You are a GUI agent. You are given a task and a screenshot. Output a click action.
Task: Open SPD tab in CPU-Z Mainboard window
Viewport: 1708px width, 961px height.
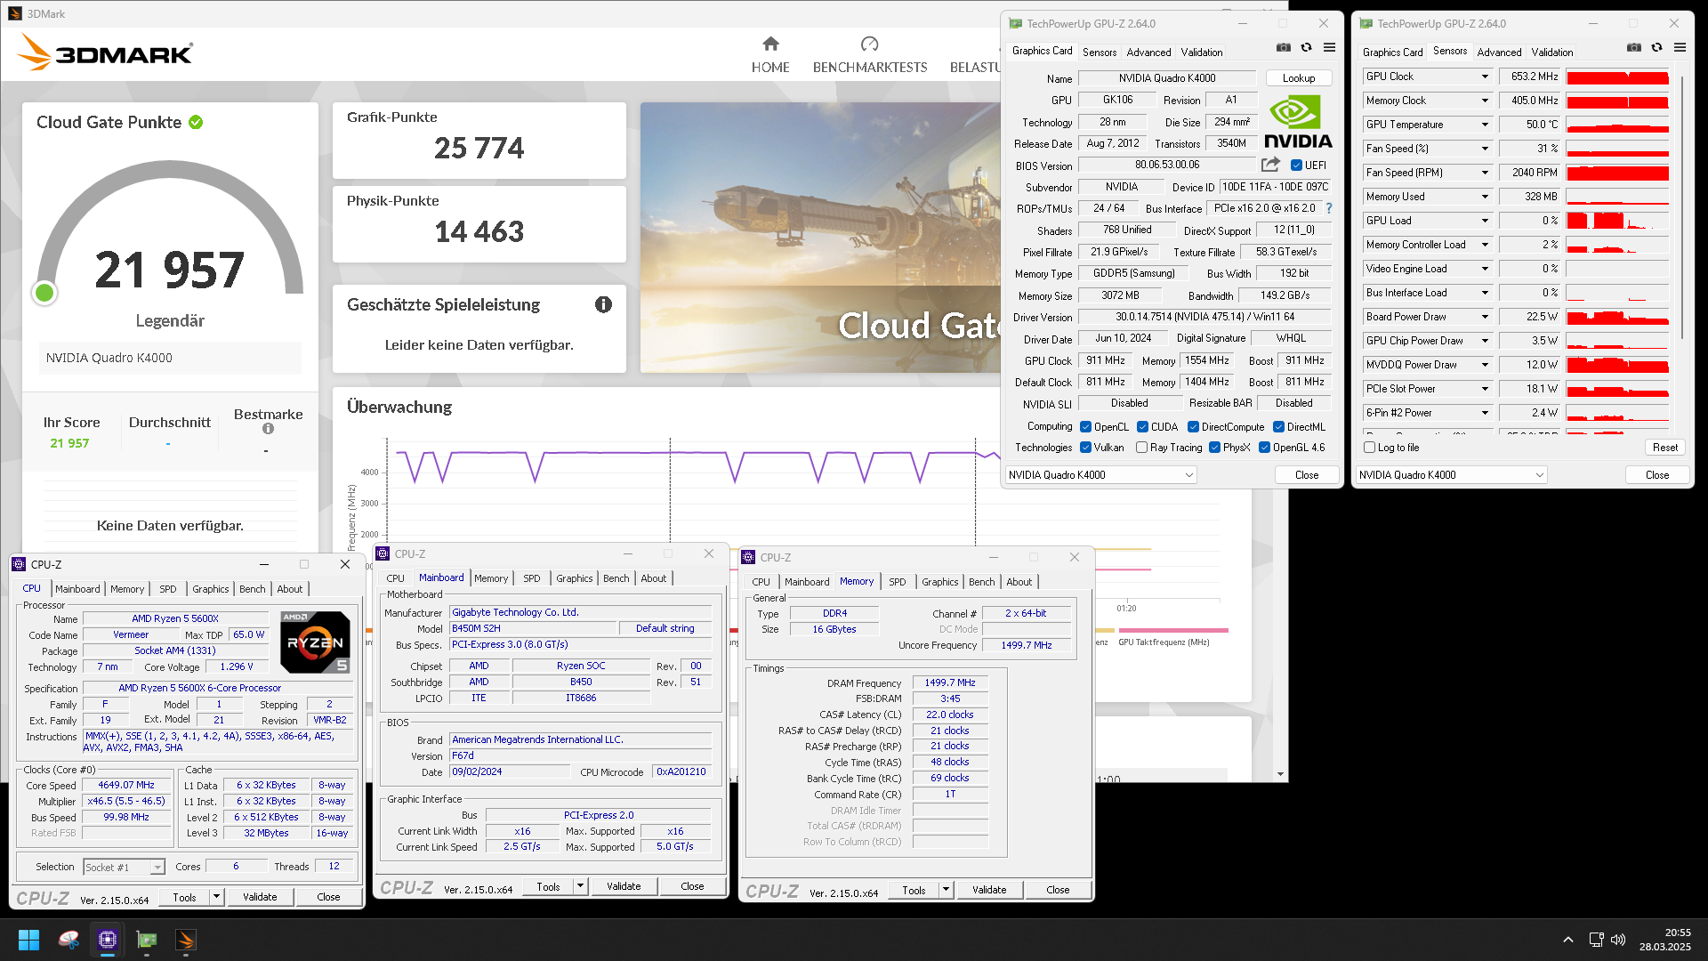tap(531, 578)
